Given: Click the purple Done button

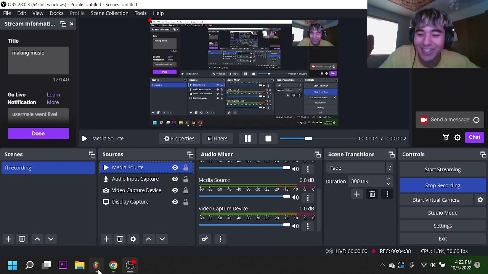Looking at the screenshot, I should click(x=38, y=134).
